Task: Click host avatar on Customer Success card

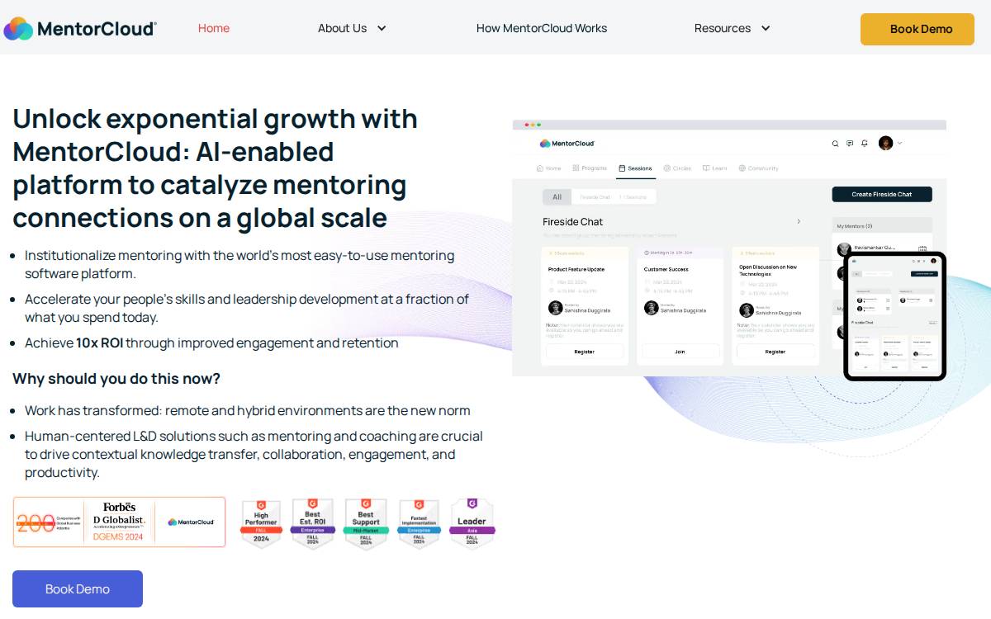Action: click(652, 308)
